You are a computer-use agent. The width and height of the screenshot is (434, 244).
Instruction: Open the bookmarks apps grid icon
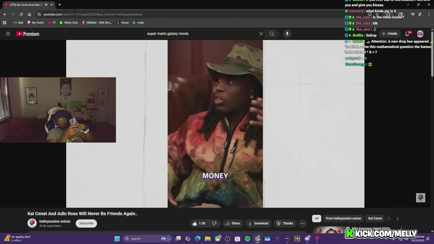(4, 23)
